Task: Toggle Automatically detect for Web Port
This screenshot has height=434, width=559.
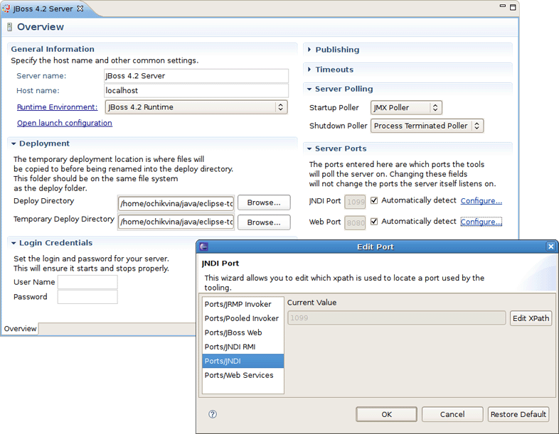Action: [374, 222]
